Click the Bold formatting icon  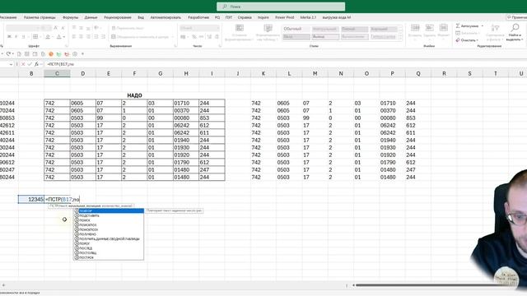pos(9,36)
